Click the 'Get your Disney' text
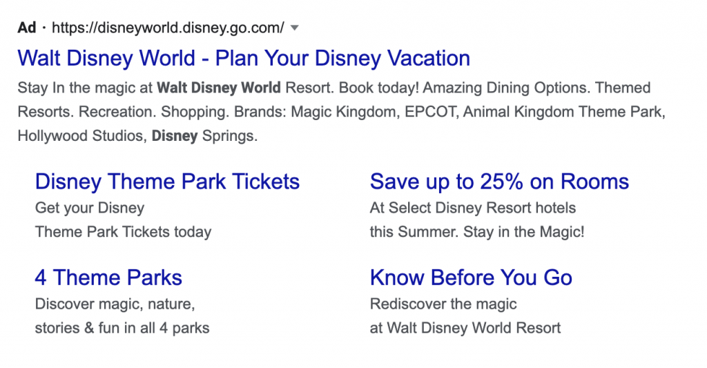 90,208
